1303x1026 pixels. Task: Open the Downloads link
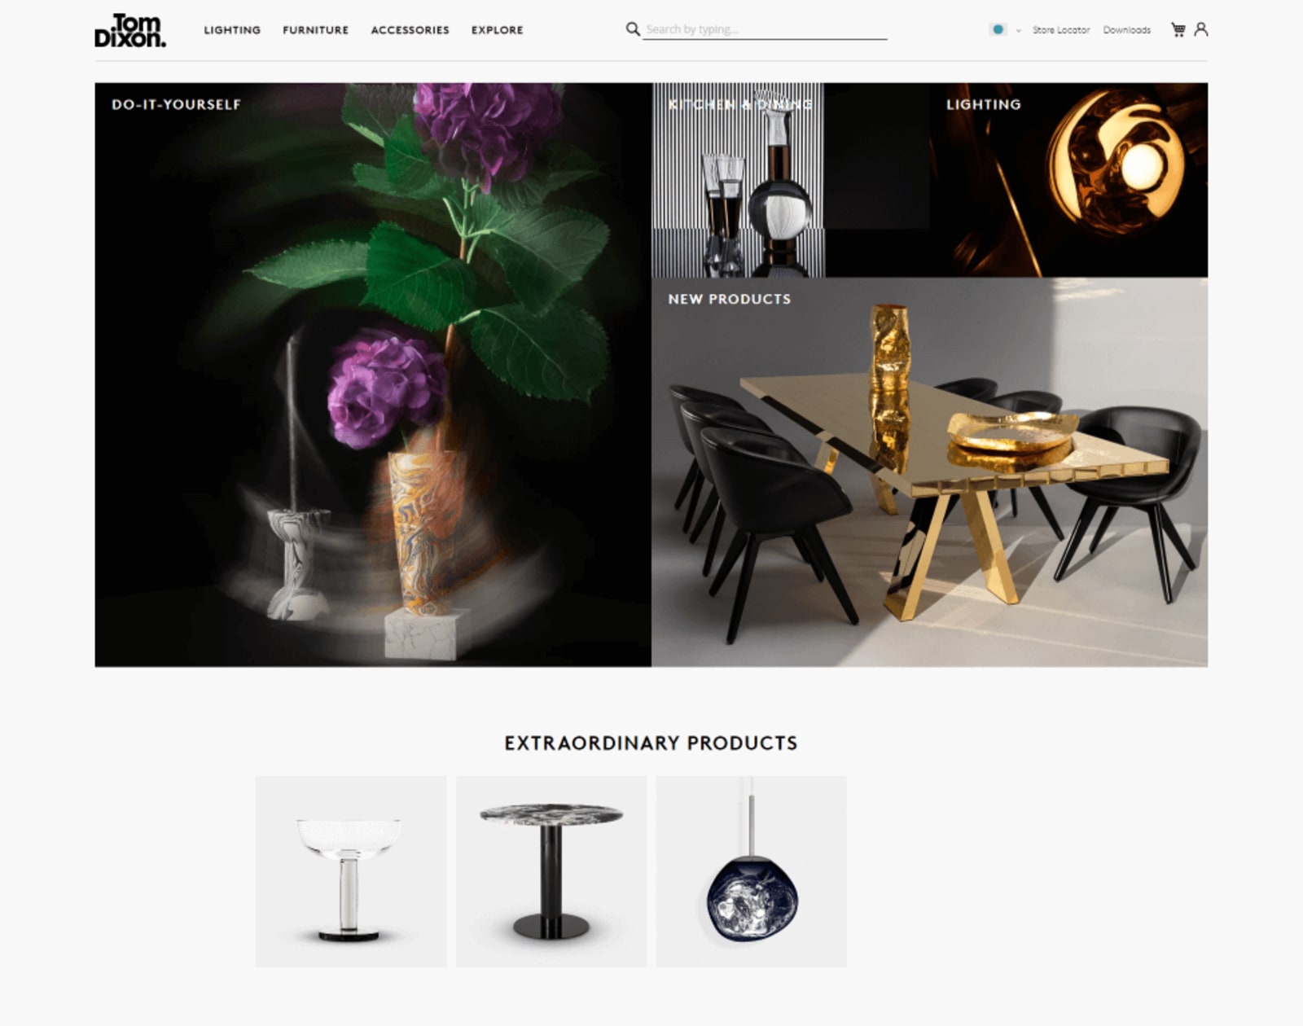coord(1126,30)
